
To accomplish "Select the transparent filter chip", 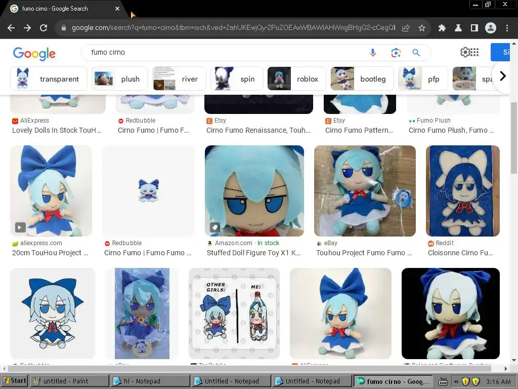I will click(x=49, y=79).
